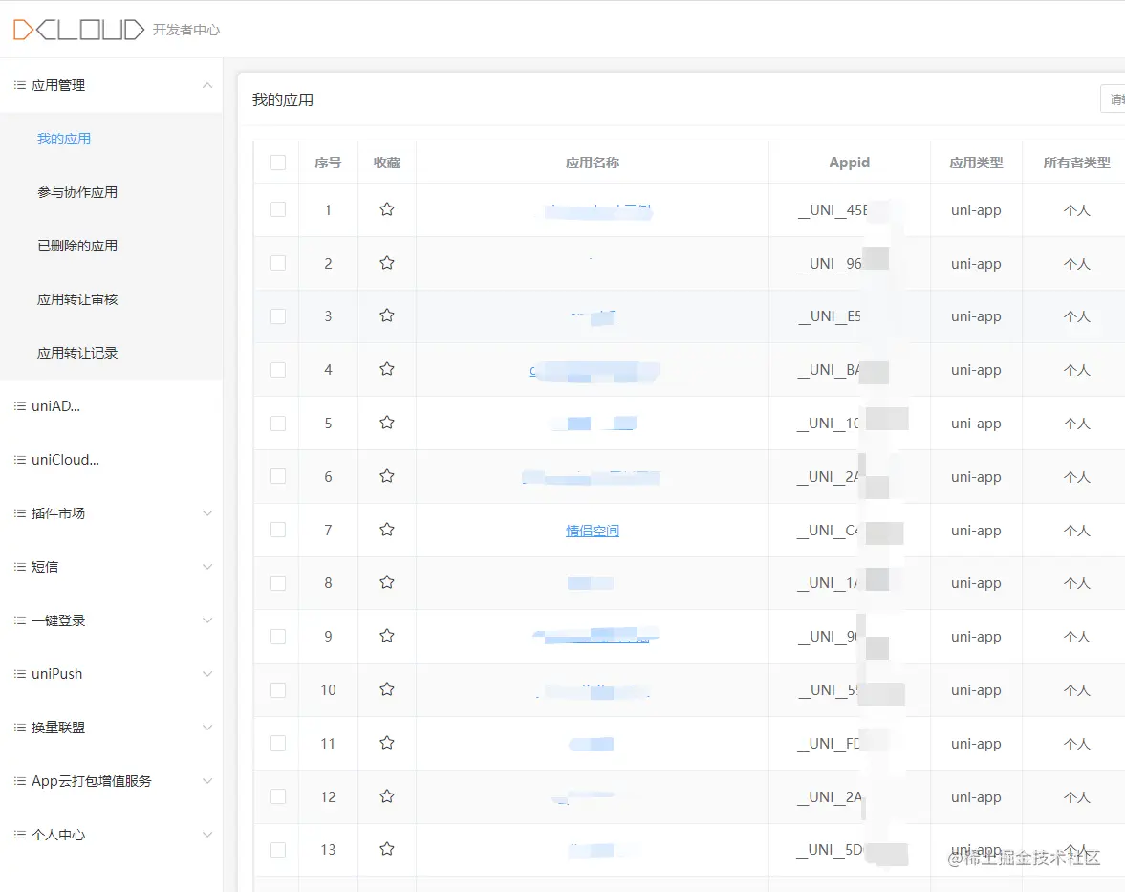Click the DCloud logo
Image resolution: width=1125 pixels, height=892 pixels.
point(79,30)
